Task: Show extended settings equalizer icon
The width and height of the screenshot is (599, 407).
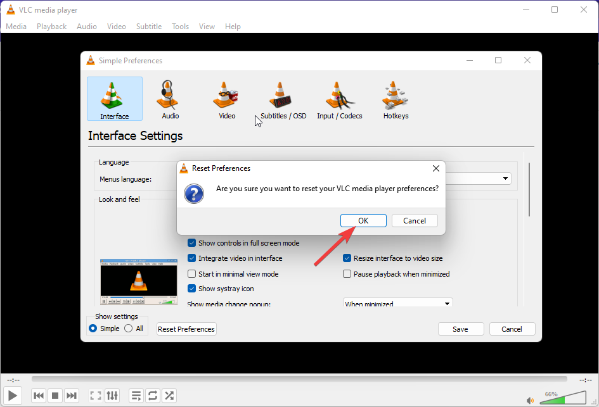Action: (x=112, y=396)
